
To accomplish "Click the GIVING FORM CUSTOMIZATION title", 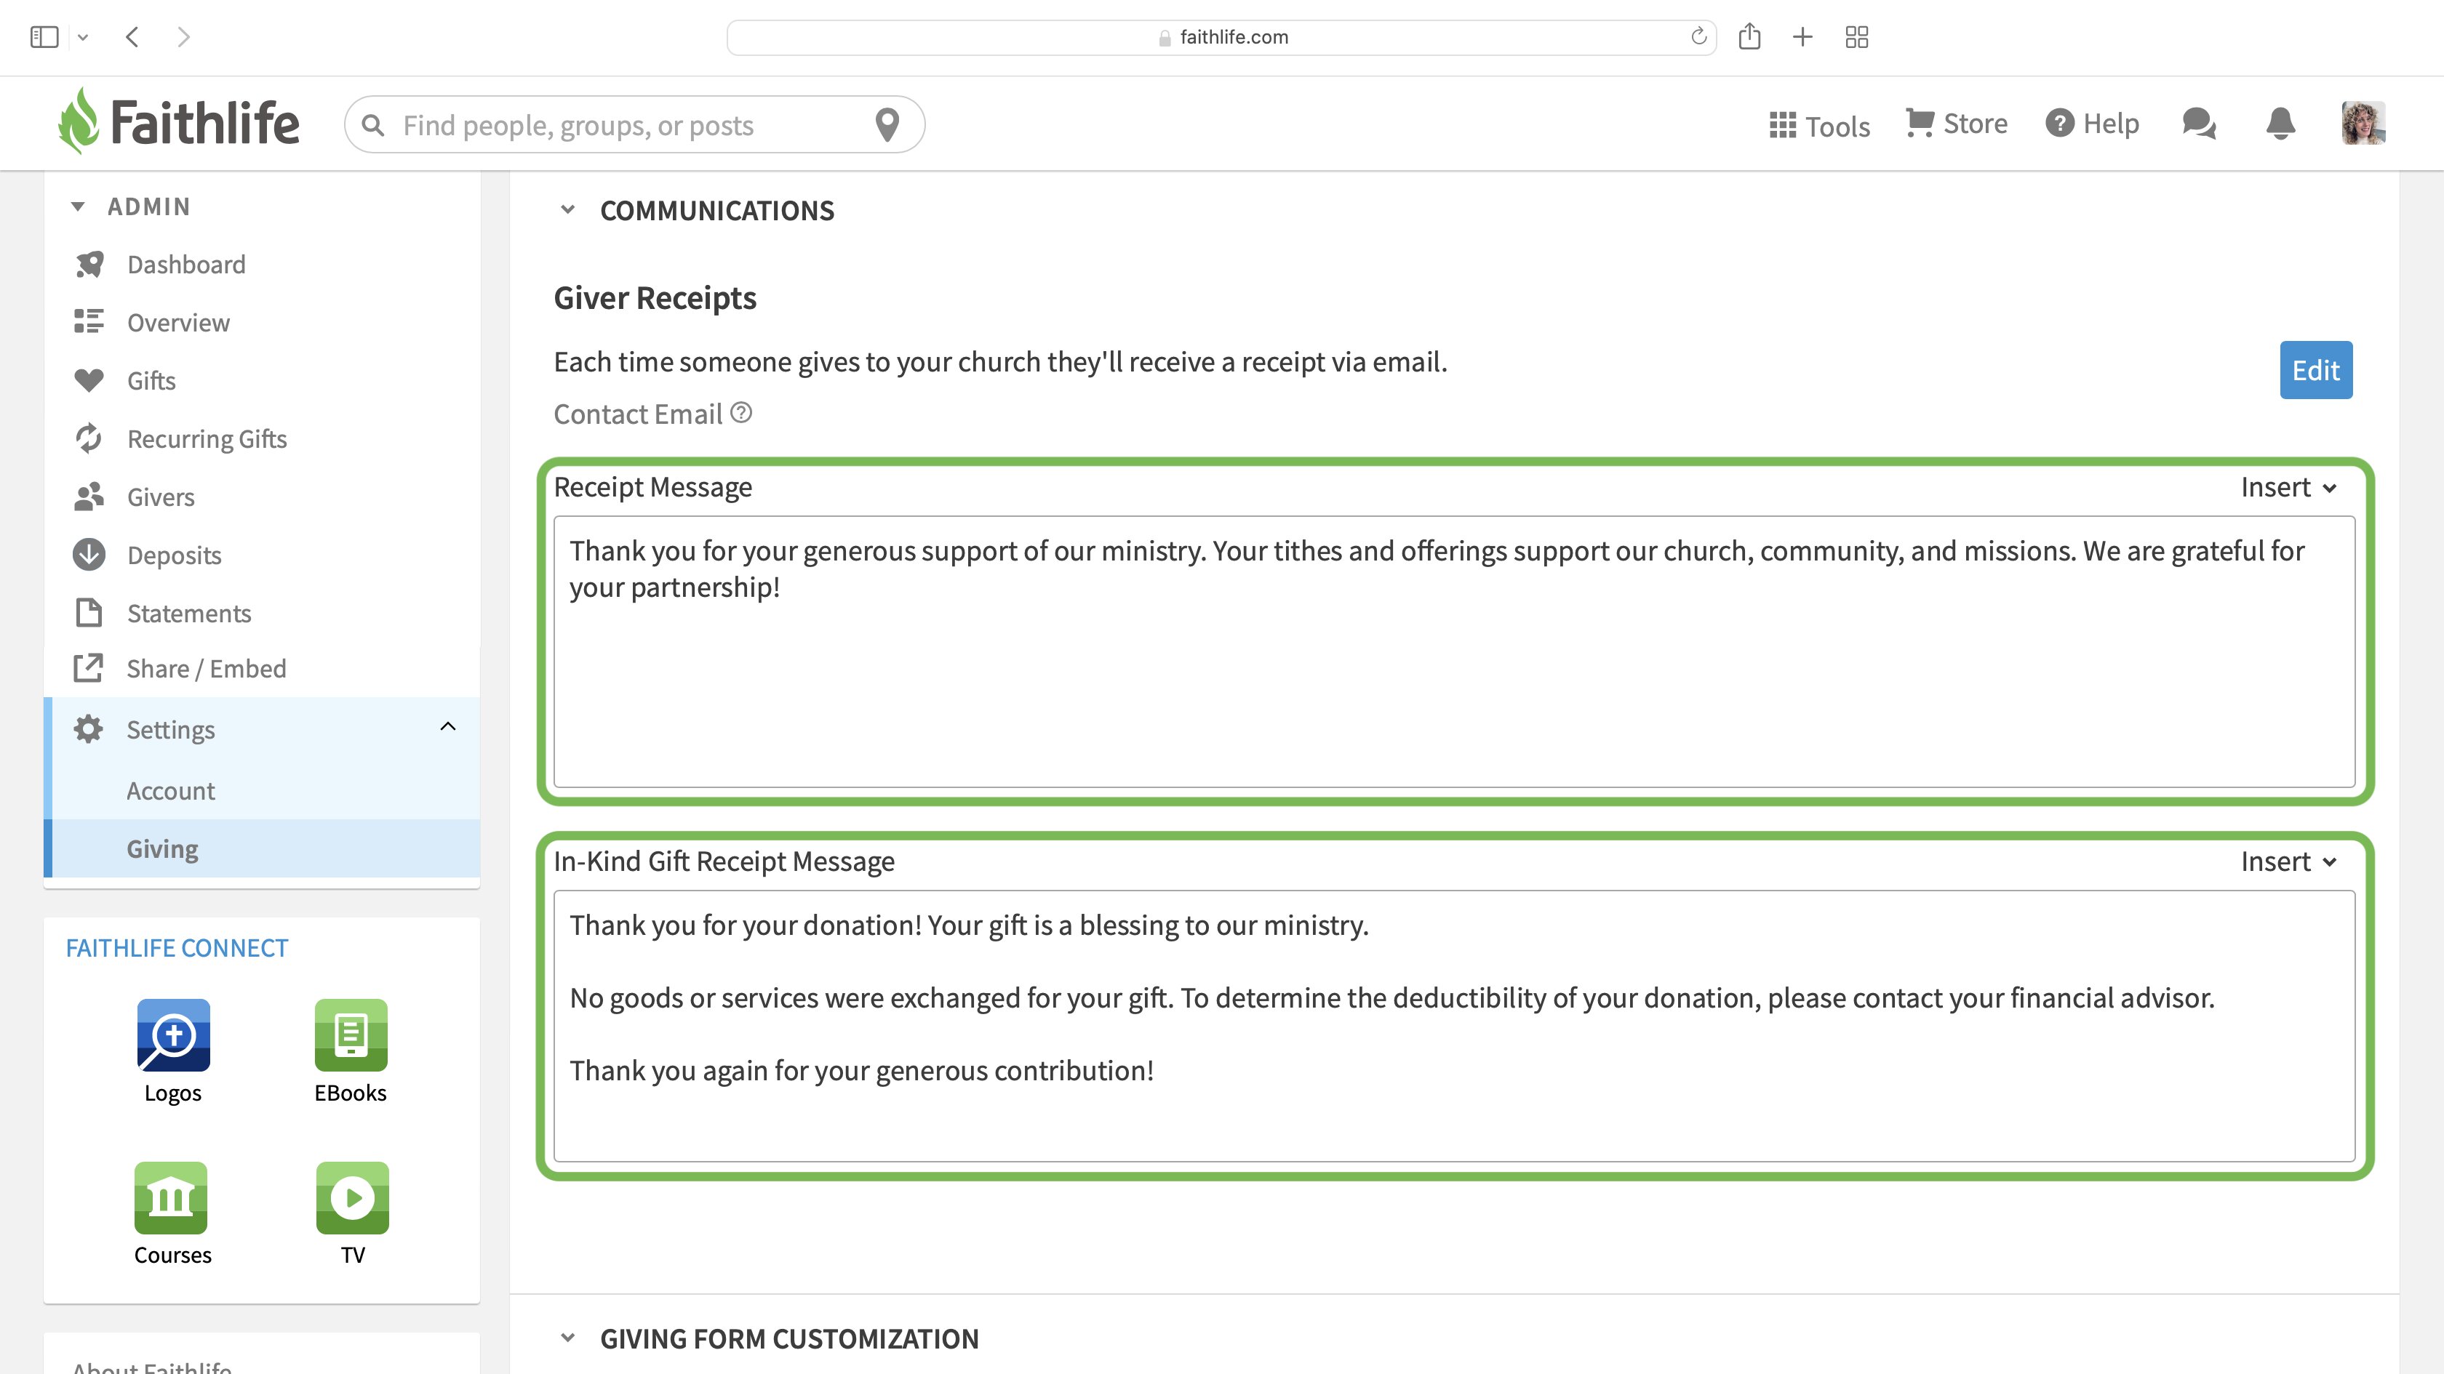I will point(789,1339).
